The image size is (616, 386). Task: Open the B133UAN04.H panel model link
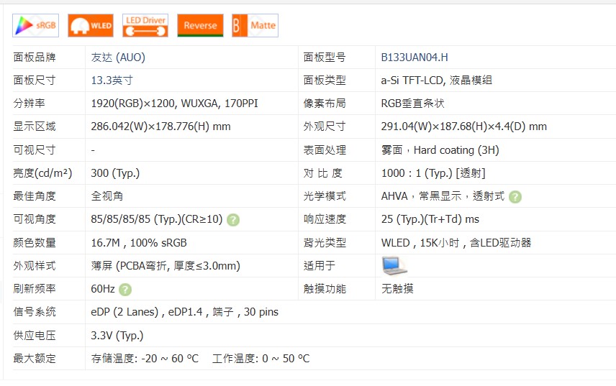(415, 58)
